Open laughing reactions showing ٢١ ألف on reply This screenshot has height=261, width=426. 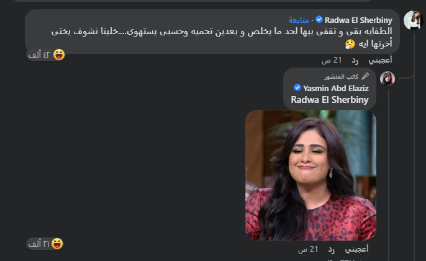point(45,244)
